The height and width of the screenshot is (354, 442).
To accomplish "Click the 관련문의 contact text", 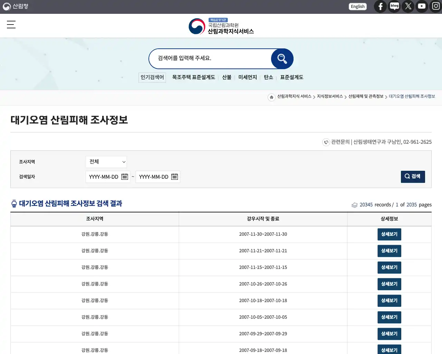I will pos(381,142).
